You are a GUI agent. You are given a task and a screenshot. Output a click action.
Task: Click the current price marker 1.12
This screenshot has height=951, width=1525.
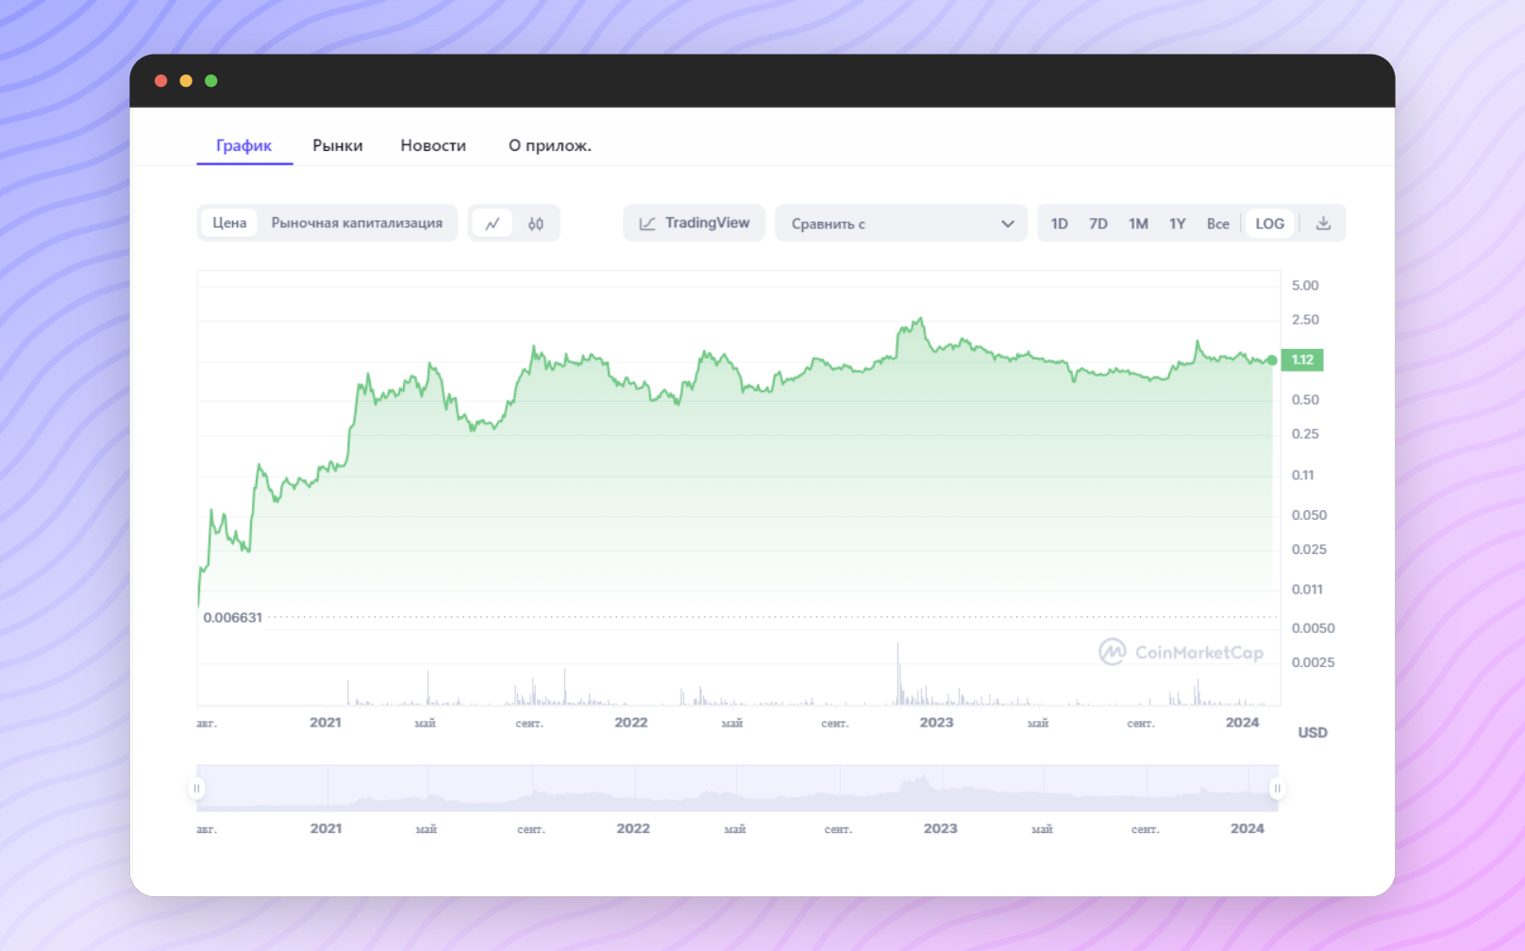(x=1302, y=359)
